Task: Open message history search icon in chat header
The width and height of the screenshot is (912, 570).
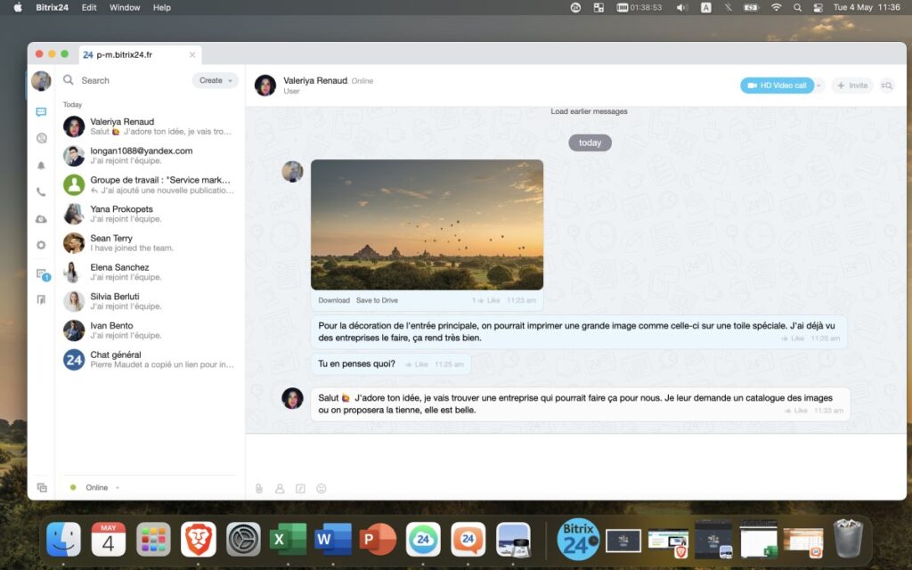Action: pyautogui.click(x=887, y=85)
